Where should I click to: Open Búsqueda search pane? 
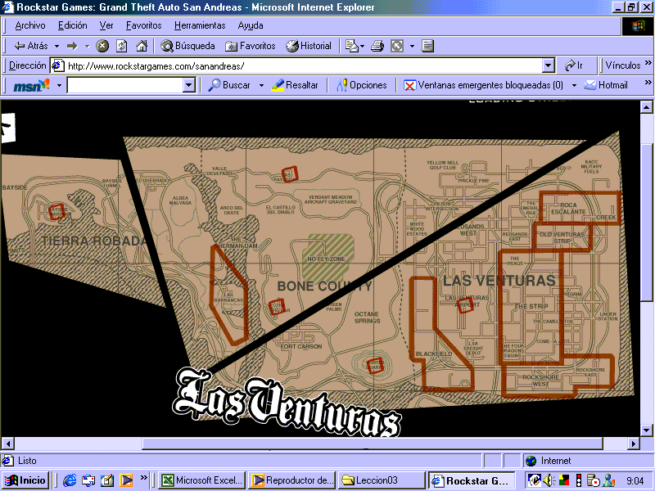click(187, 46)
